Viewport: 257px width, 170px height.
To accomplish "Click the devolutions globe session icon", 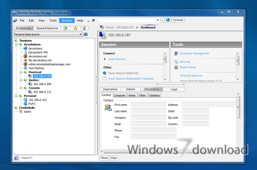I will [25, 48].
